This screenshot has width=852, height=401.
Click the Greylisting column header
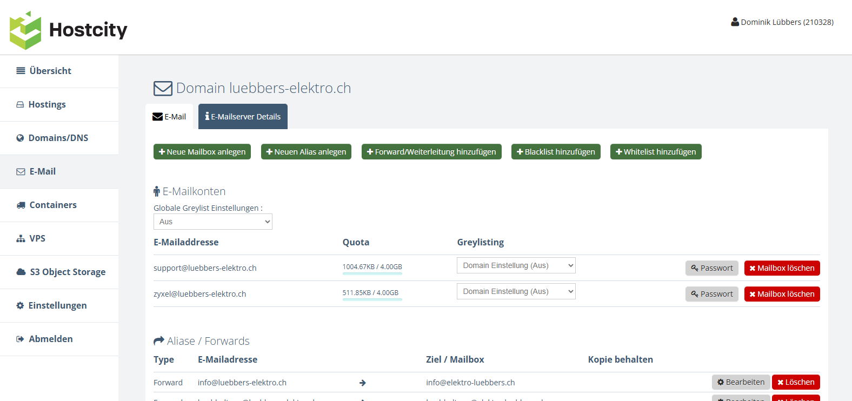click(481, 242)
